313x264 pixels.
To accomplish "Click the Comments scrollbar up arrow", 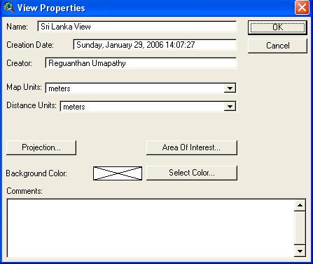I will (300, 206).
